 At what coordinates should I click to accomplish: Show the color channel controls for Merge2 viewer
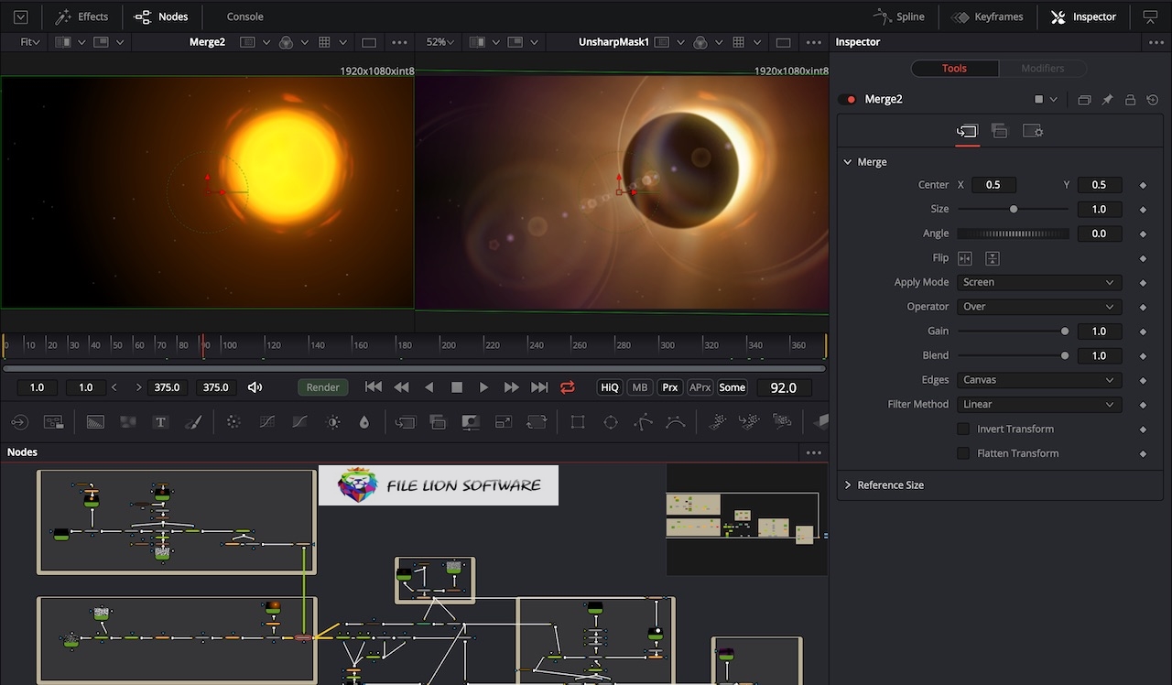287,42
